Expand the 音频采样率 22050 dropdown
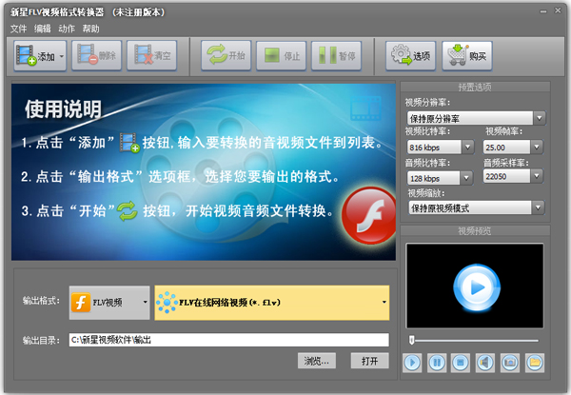Image resolution: width=571 pixels, height=395 pixels. click(537, 176)
